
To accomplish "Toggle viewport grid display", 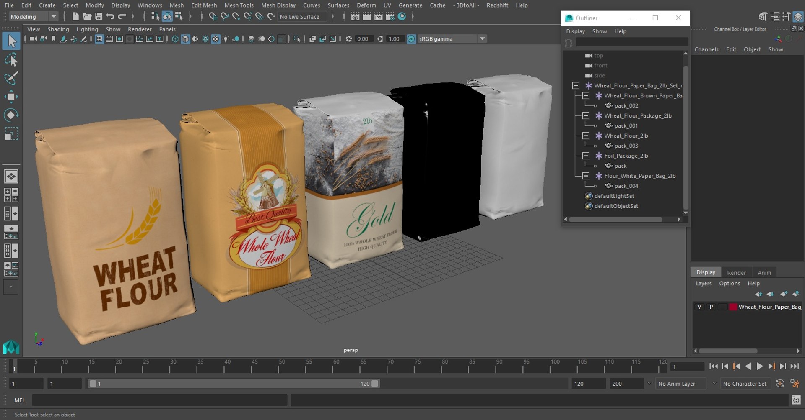I will click(99, 39).
